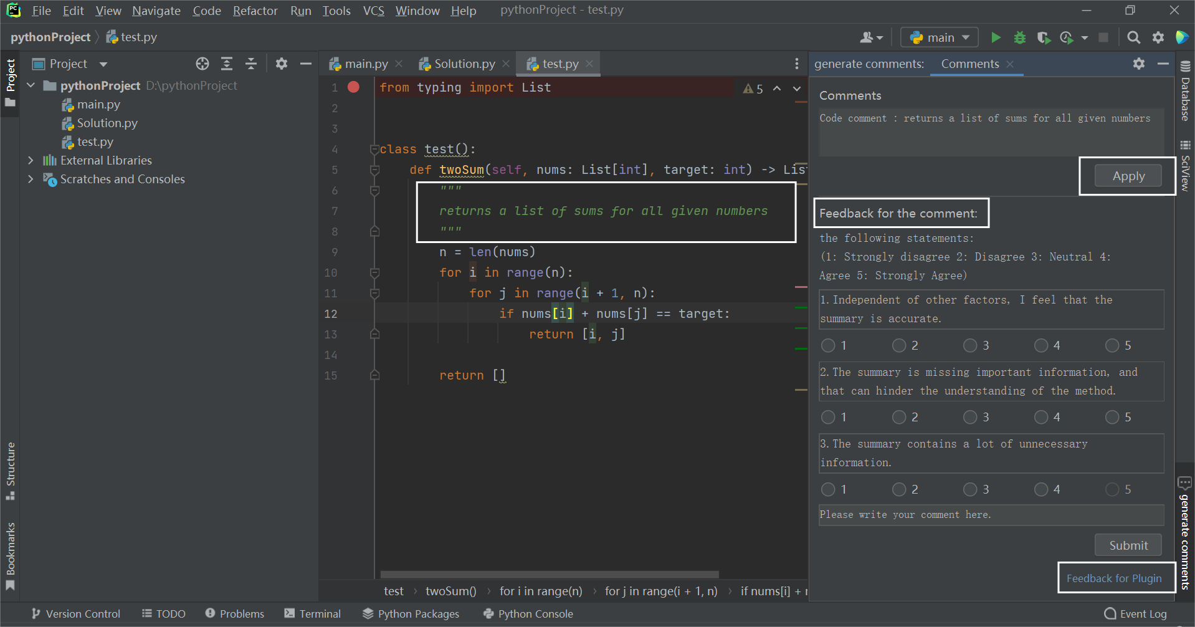Click the warnings count indicator
Viewport: 1195px width, 627px height.
[x=753, y=89]
